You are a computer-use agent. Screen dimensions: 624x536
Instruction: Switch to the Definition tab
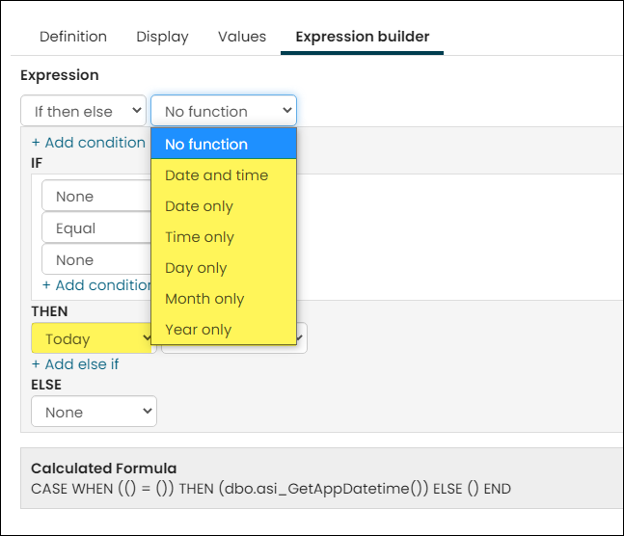(73, 37)
